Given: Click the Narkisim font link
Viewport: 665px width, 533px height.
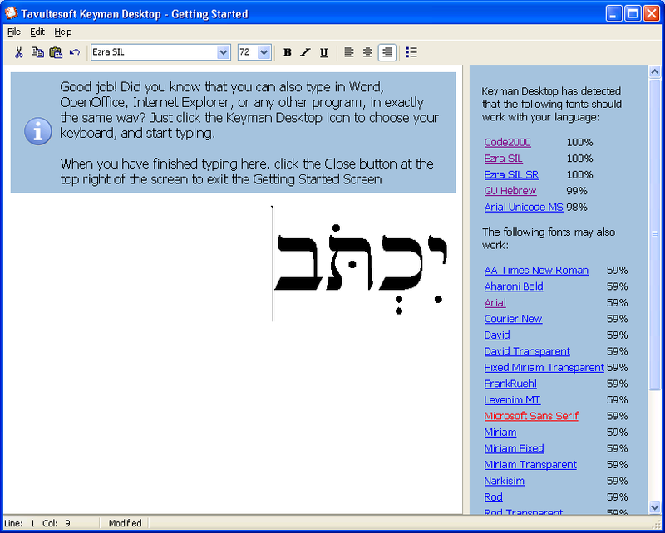Looking at the screenshot, I should tap(505, 481).
